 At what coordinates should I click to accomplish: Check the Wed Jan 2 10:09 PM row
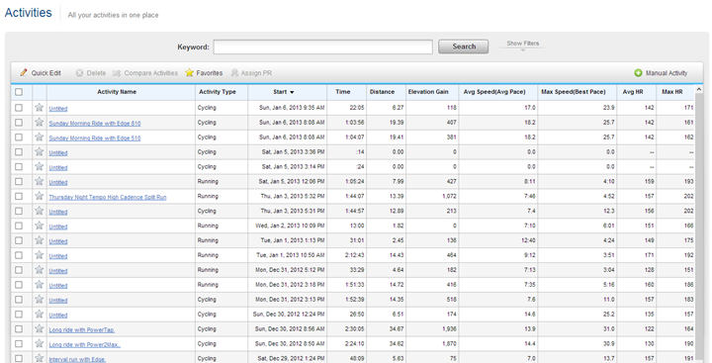click(19, 226)
